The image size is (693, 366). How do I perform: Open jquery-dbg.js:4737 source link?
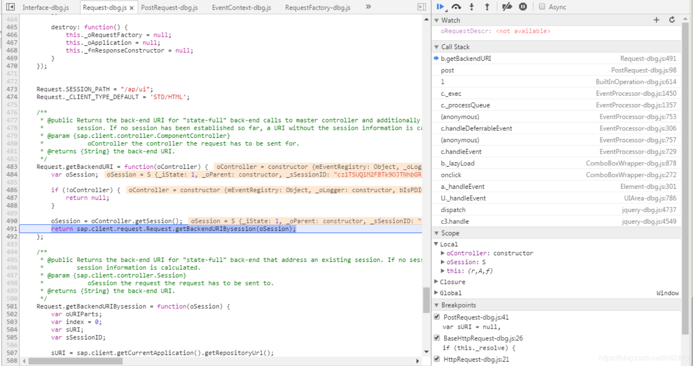coord(649,210)
